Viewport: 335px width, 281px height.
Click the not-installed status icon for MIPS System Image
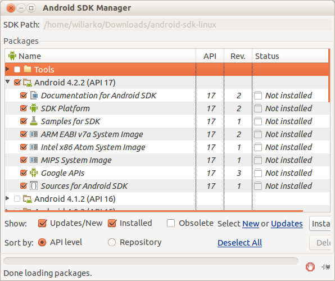click(x=258, y=160)
